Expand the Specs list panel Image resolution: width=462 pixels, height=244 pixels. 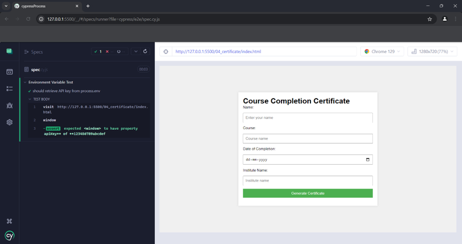pyautogui.click(x=34, y=52)
